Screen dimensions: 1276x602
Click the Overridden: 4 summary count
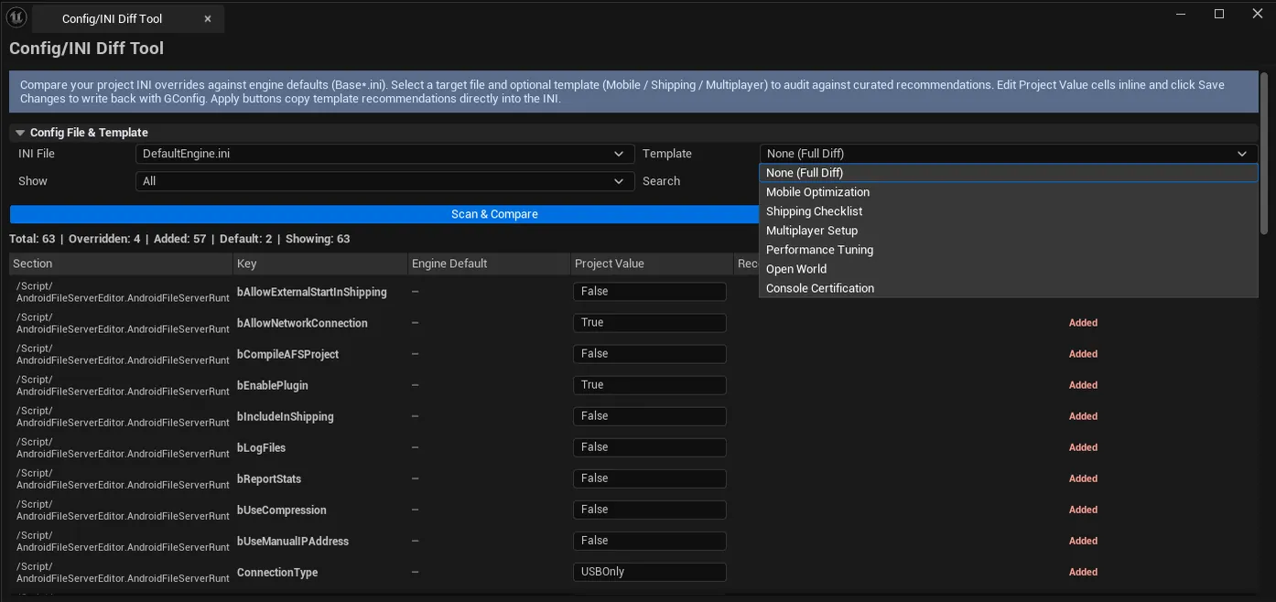point(104,239)
